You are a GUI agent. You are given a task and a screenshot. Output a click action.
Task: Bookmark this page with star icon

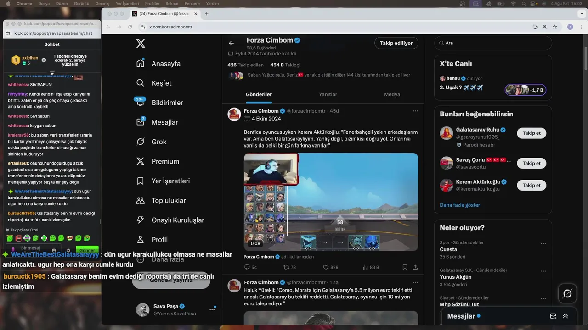pos(555,27)
